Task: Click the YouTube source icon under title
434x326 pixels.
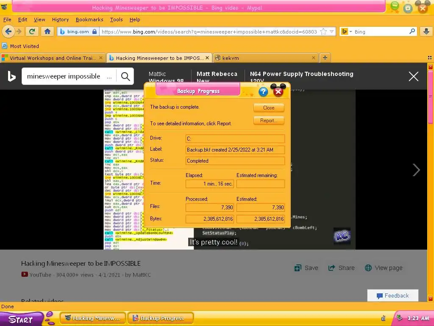Action: pos(25,275)
